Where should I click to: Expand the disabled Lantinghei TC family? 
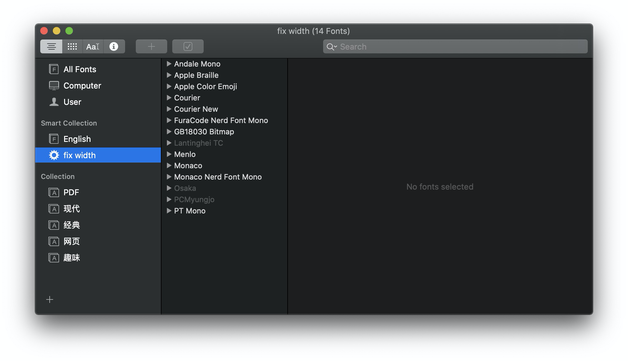coord(169,143)
